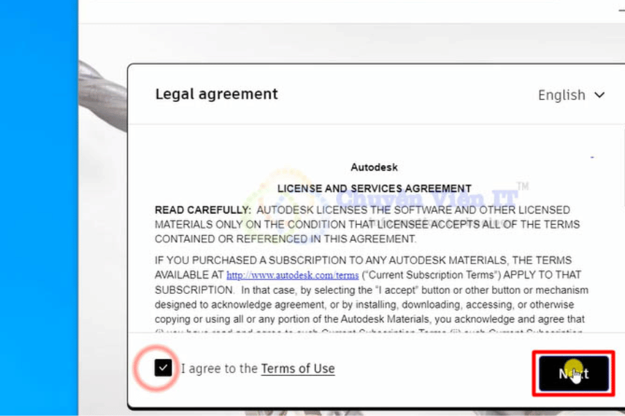Click the Windows desktop background at left
This screenshot has width=625, height=416.
38,208
